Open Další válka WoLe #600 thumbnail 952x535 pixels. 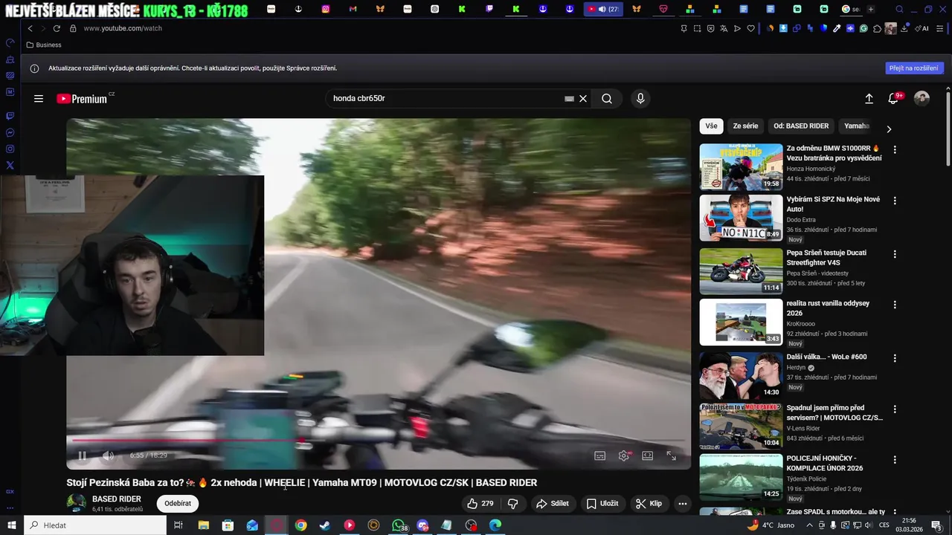(x=741, y=376)
